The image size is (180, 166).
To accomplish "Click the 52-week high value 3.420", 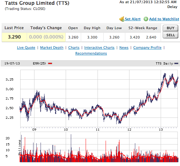I will point(135,37).
